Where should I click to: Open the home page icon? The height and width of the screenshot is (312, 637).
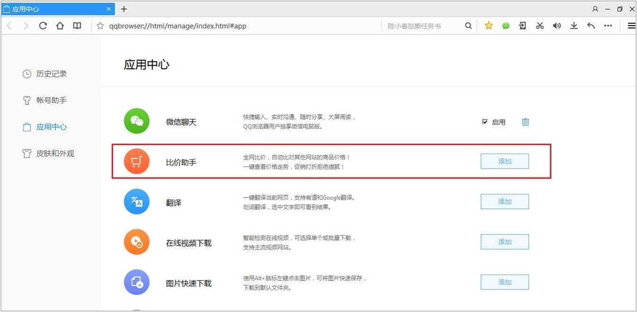click(x=60, y=26)
